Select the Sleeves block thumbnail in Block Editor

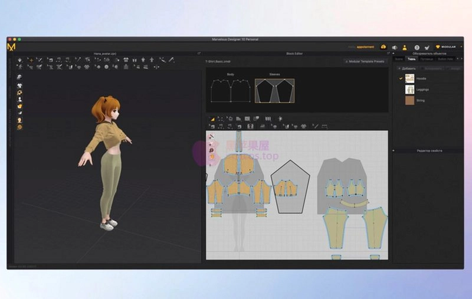(x=274, y=91)
